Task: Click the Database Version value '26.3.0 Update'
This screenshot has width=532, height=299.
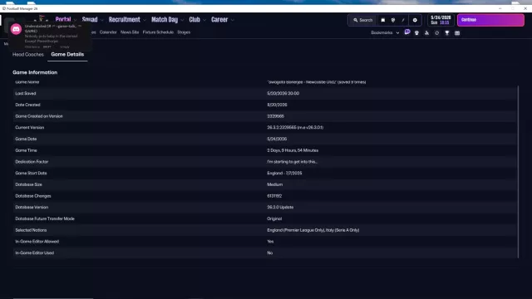Action: [280, 207]
